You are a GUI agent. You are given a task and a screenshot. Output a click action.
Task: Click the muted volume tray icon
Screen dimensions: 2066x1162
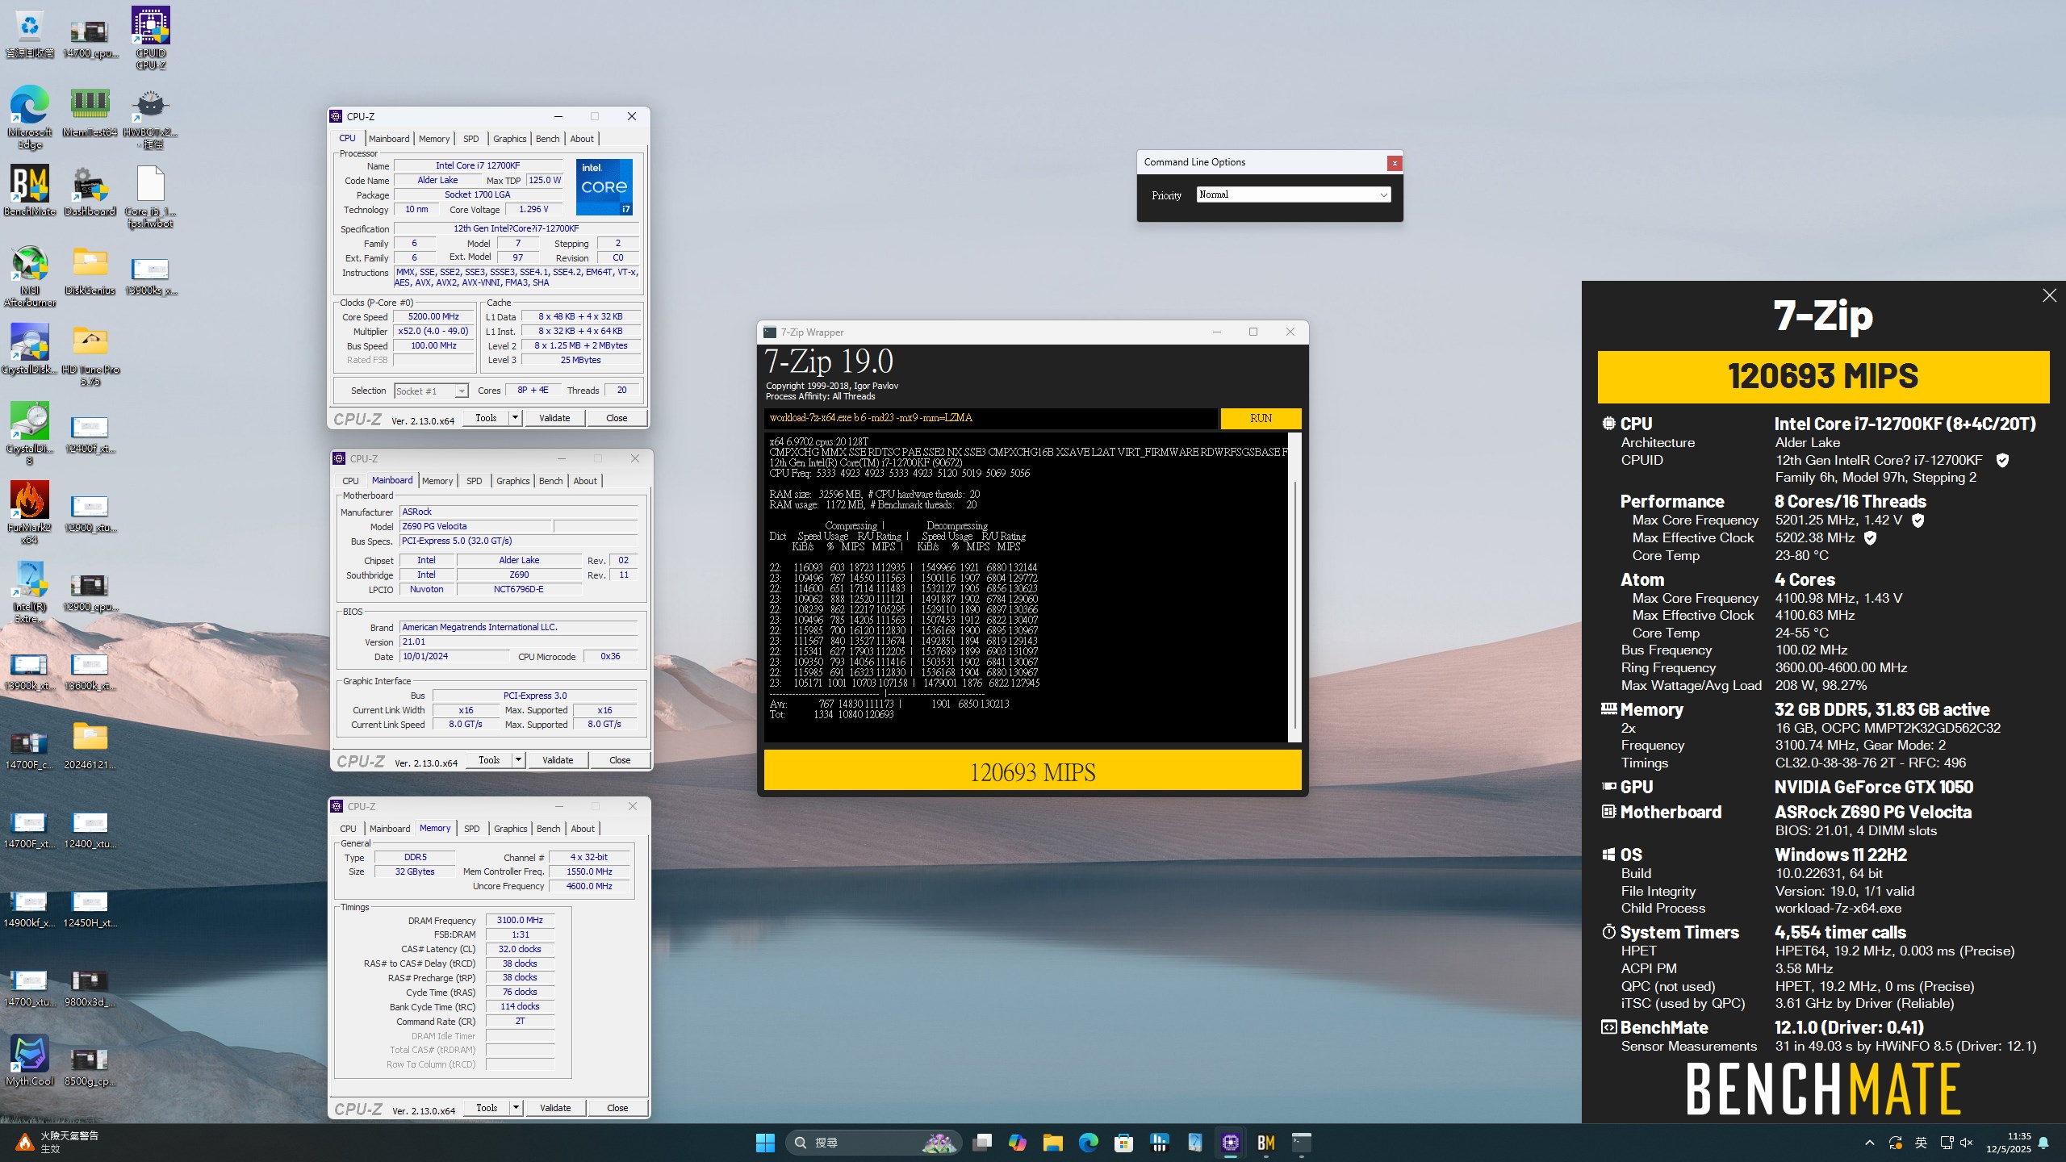pos(1966,1143)
